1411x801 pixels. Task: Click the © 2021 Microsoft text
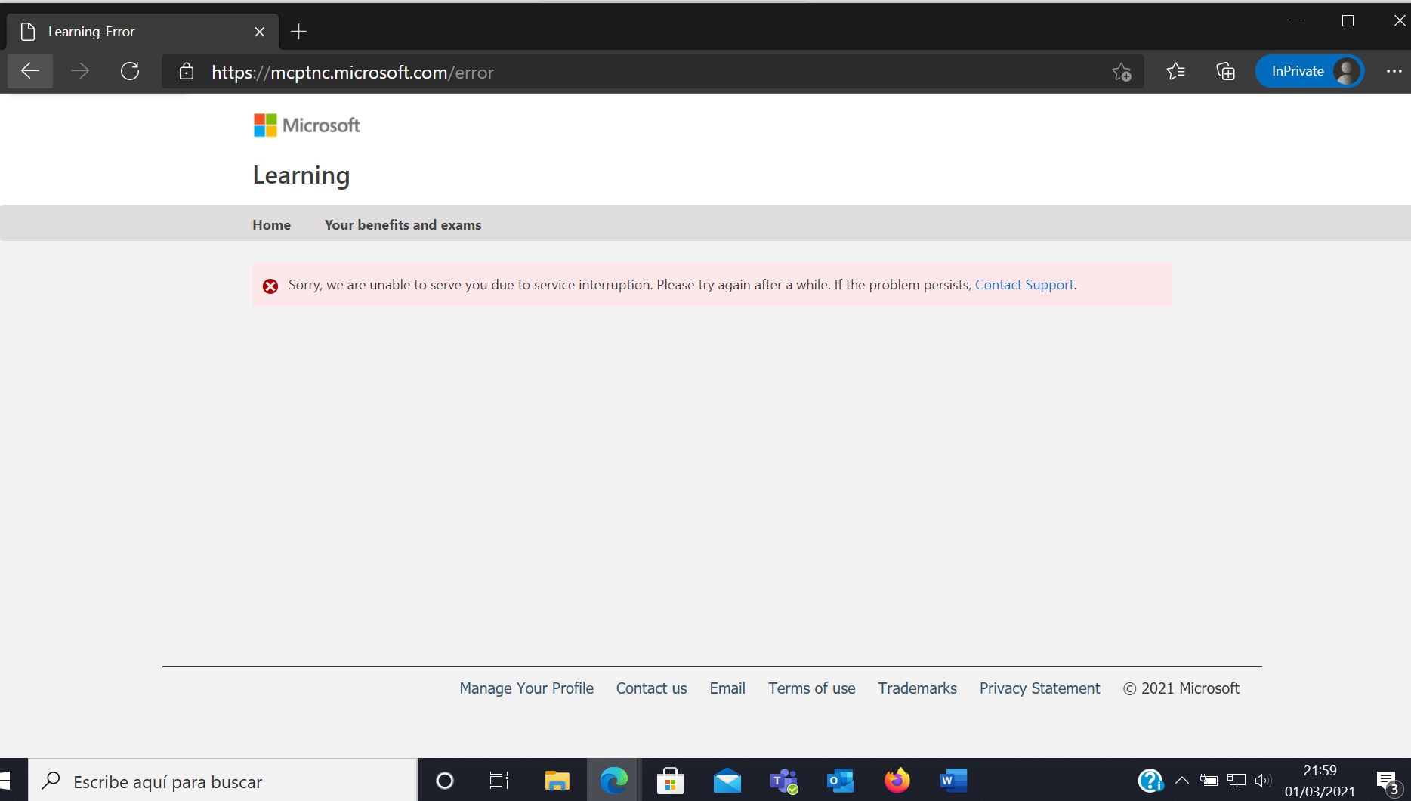click(1181, 688)
